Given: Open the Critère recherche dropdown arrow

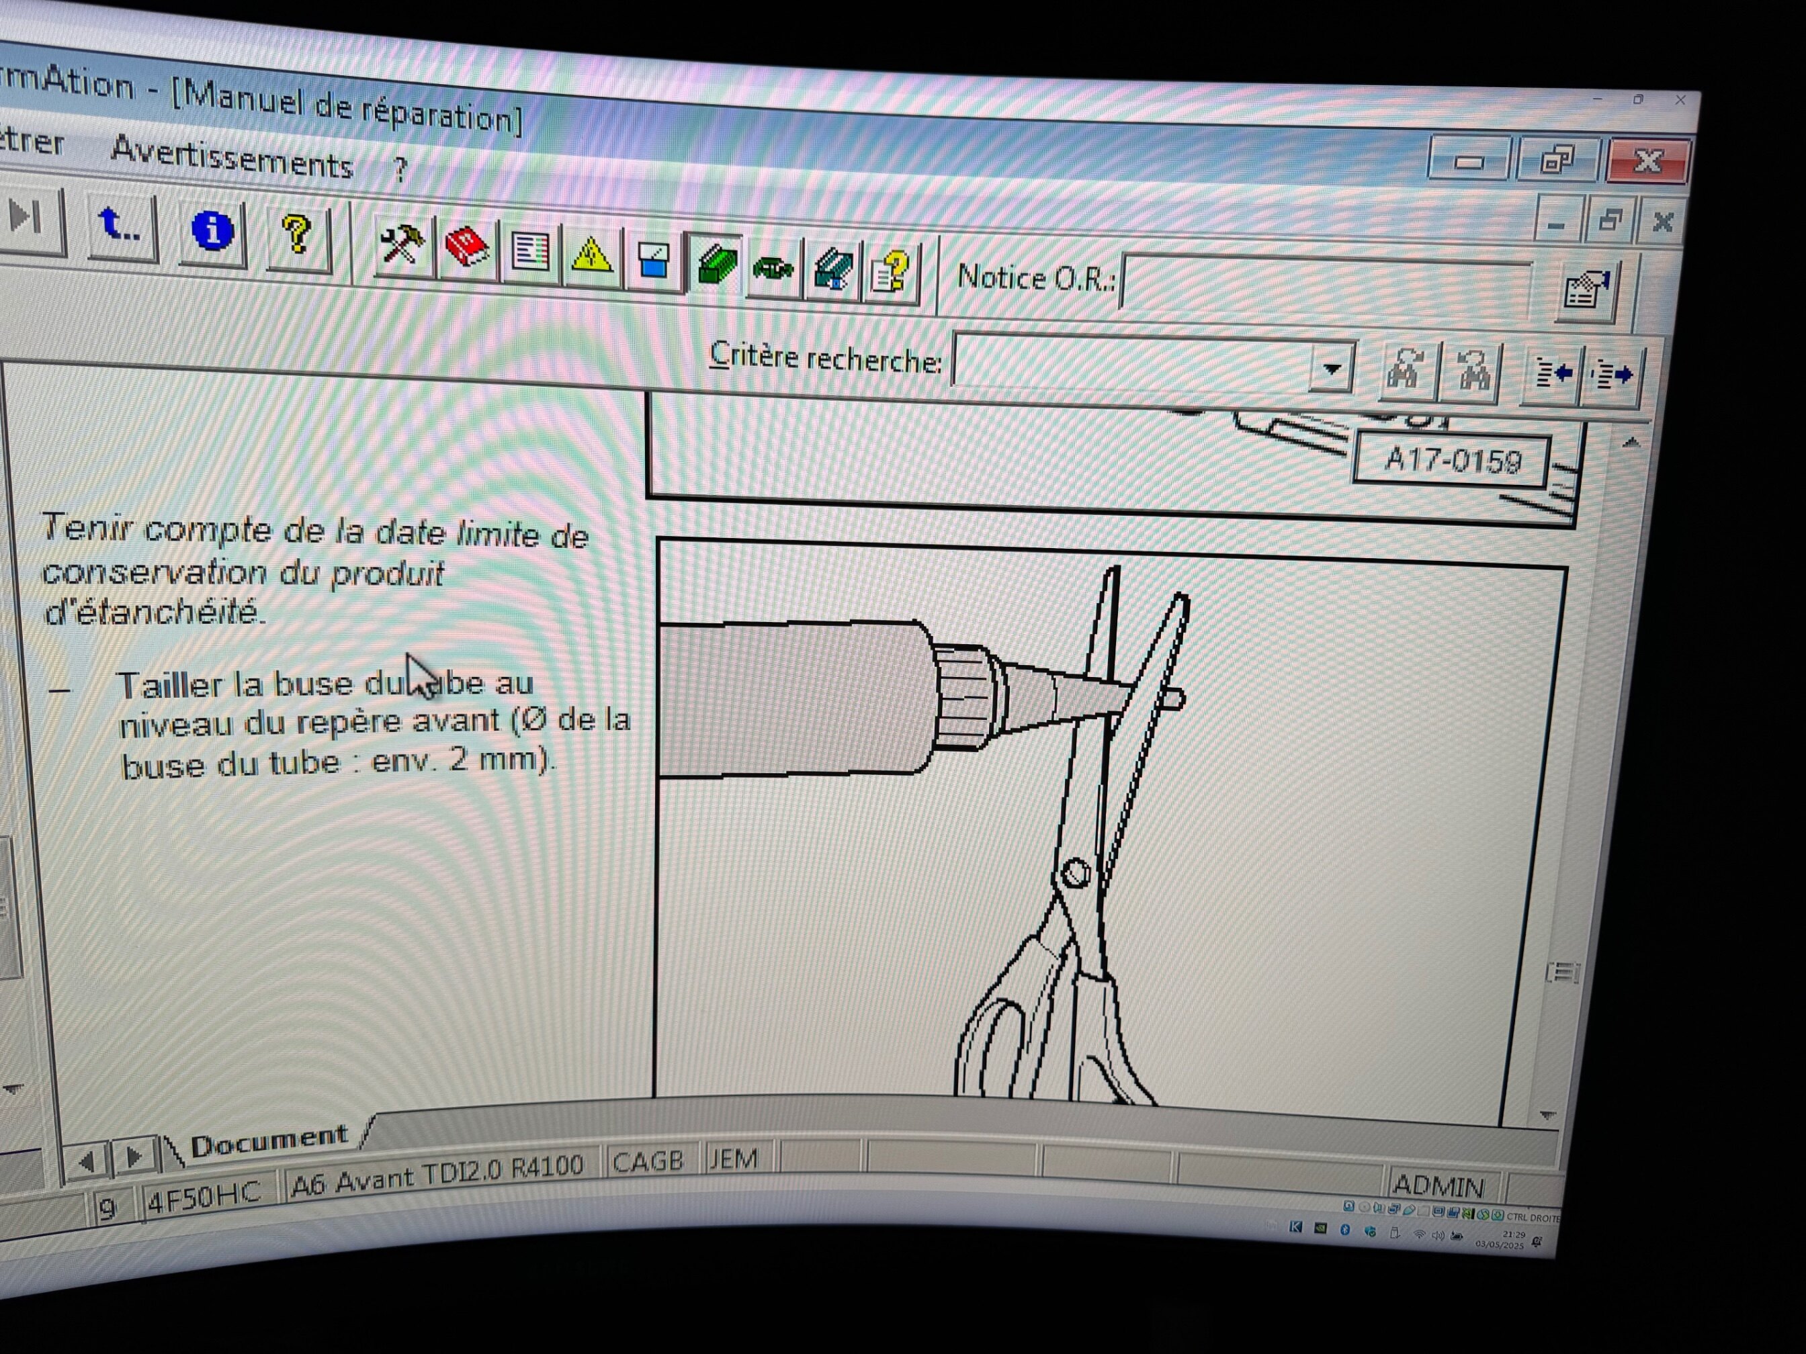Looking at the screenshot, I should tap(1332, 369).
